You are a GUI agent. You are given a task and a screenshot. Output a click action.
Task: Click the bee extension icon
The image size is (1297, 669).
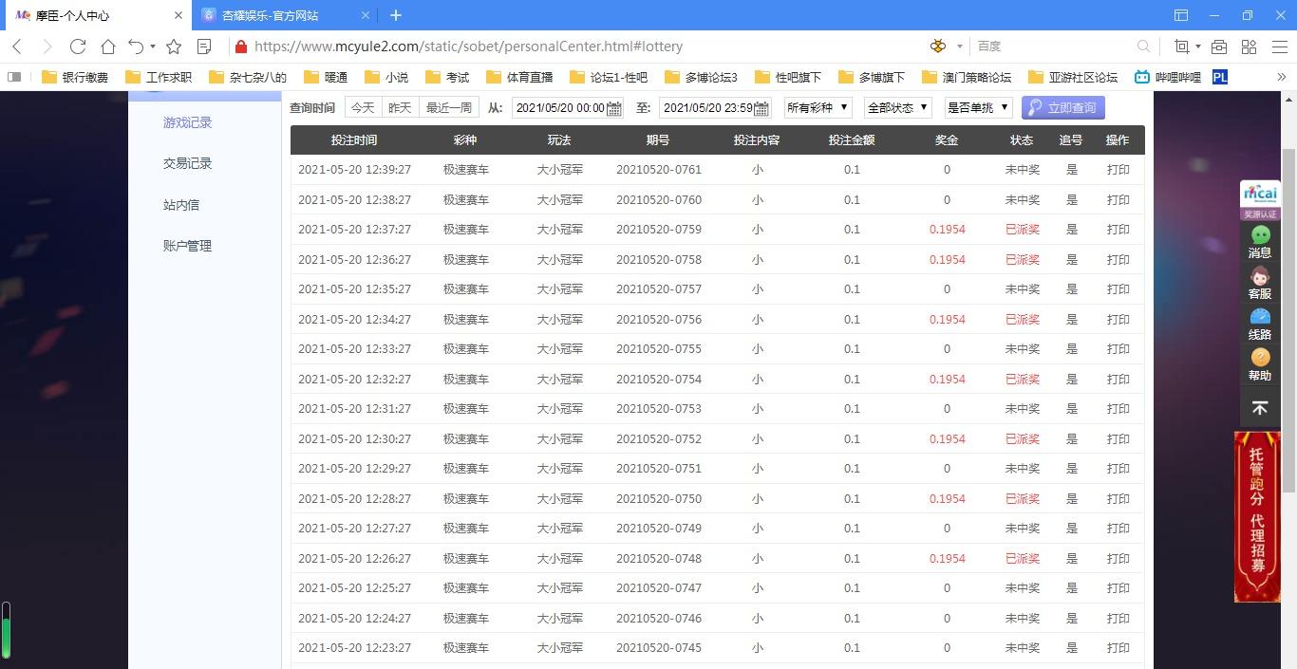click(938, 46)
